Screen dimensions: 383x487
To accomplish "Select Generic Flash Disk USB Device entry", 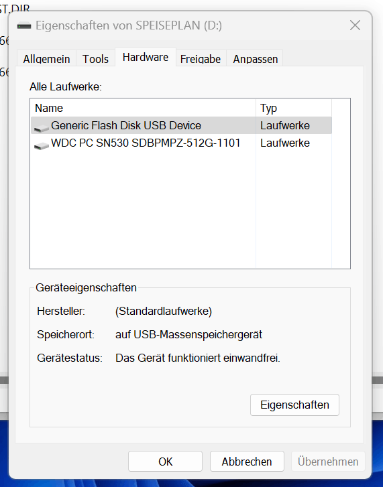I will pyautogui.click(x=181, y=125).
